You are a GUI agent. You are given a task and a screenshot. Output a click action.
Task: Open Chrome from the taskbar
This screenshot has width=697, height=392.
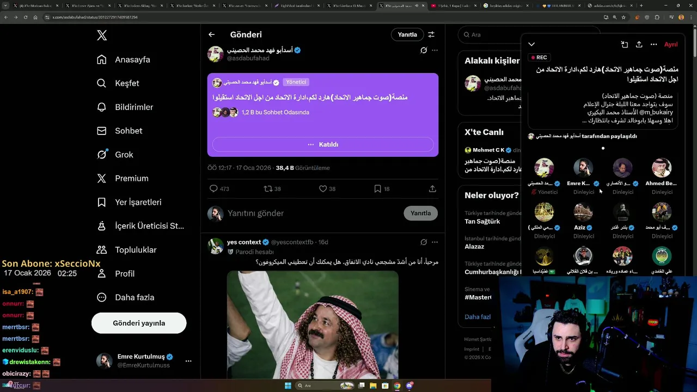tap(397, 385)
